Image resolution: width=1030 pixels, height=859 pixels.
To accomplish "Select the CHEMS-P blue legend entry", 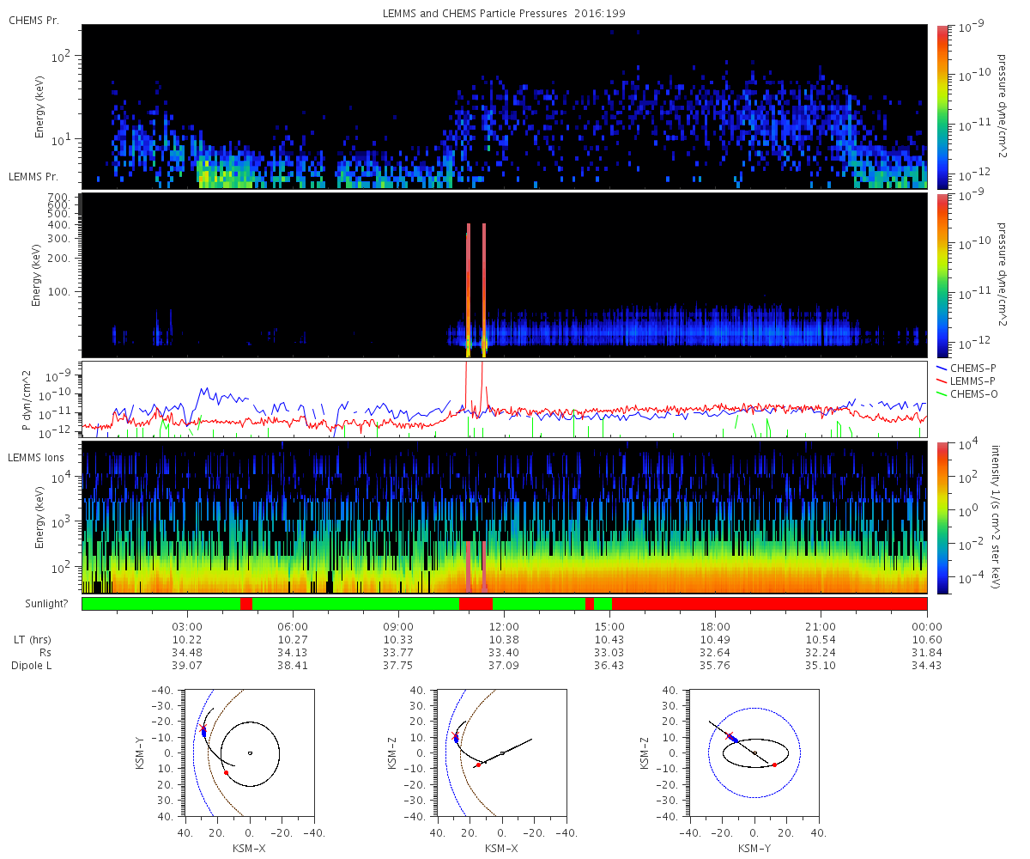I will click(966, 368).
